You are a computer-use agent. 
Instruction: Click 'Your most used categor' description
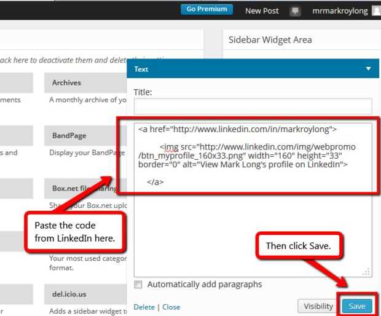[x=88, y=258]
